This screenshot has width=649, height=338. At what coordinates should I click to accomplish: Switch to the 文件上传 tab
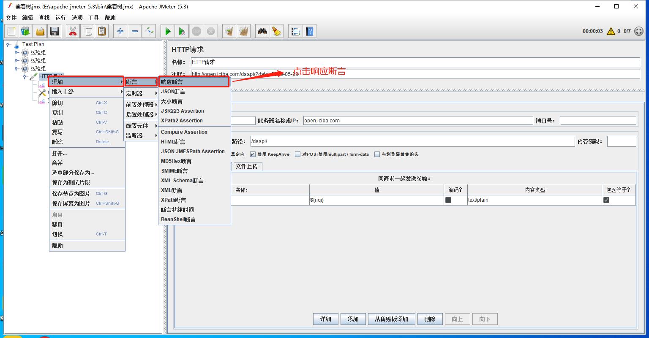pyautogui.click(x=247, y=166)
